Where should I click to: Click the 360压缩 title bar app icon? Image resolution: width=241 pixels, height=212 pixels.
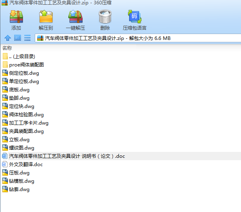click(x=5, y=3)
